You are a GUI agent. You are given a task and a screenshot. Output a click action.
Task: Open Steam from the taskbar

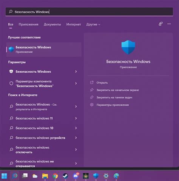[65, 176]
